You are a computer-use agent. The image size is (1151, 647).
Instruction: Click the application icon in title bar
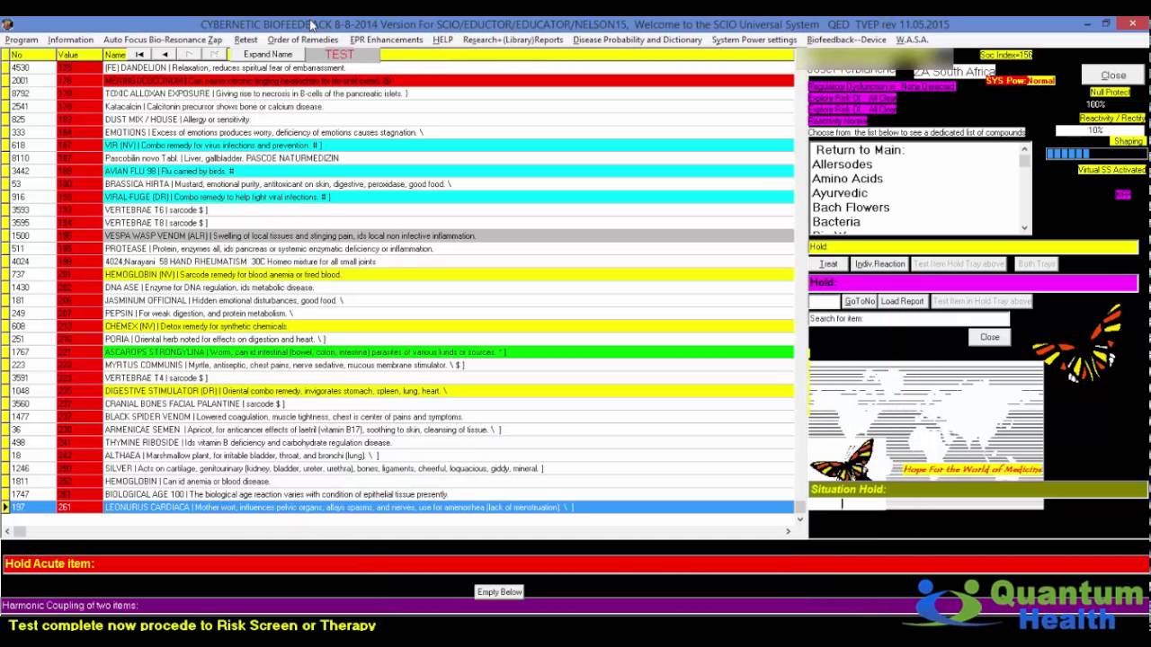7,24
